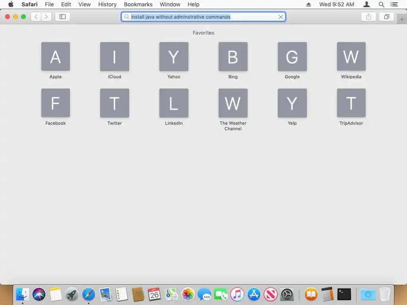The height and width of the screenshot is (305, 407).
Task: Show all tabs overview button
Action: [386, 17]
